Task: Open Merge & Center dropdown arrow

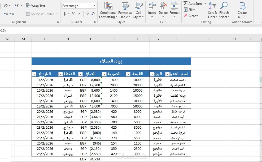Action: click(x=57, y=14)
